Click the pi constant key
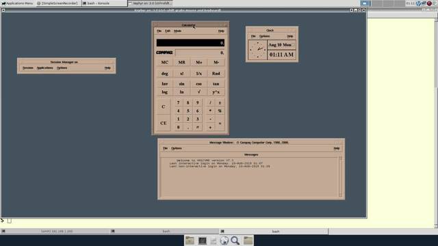 197,127
